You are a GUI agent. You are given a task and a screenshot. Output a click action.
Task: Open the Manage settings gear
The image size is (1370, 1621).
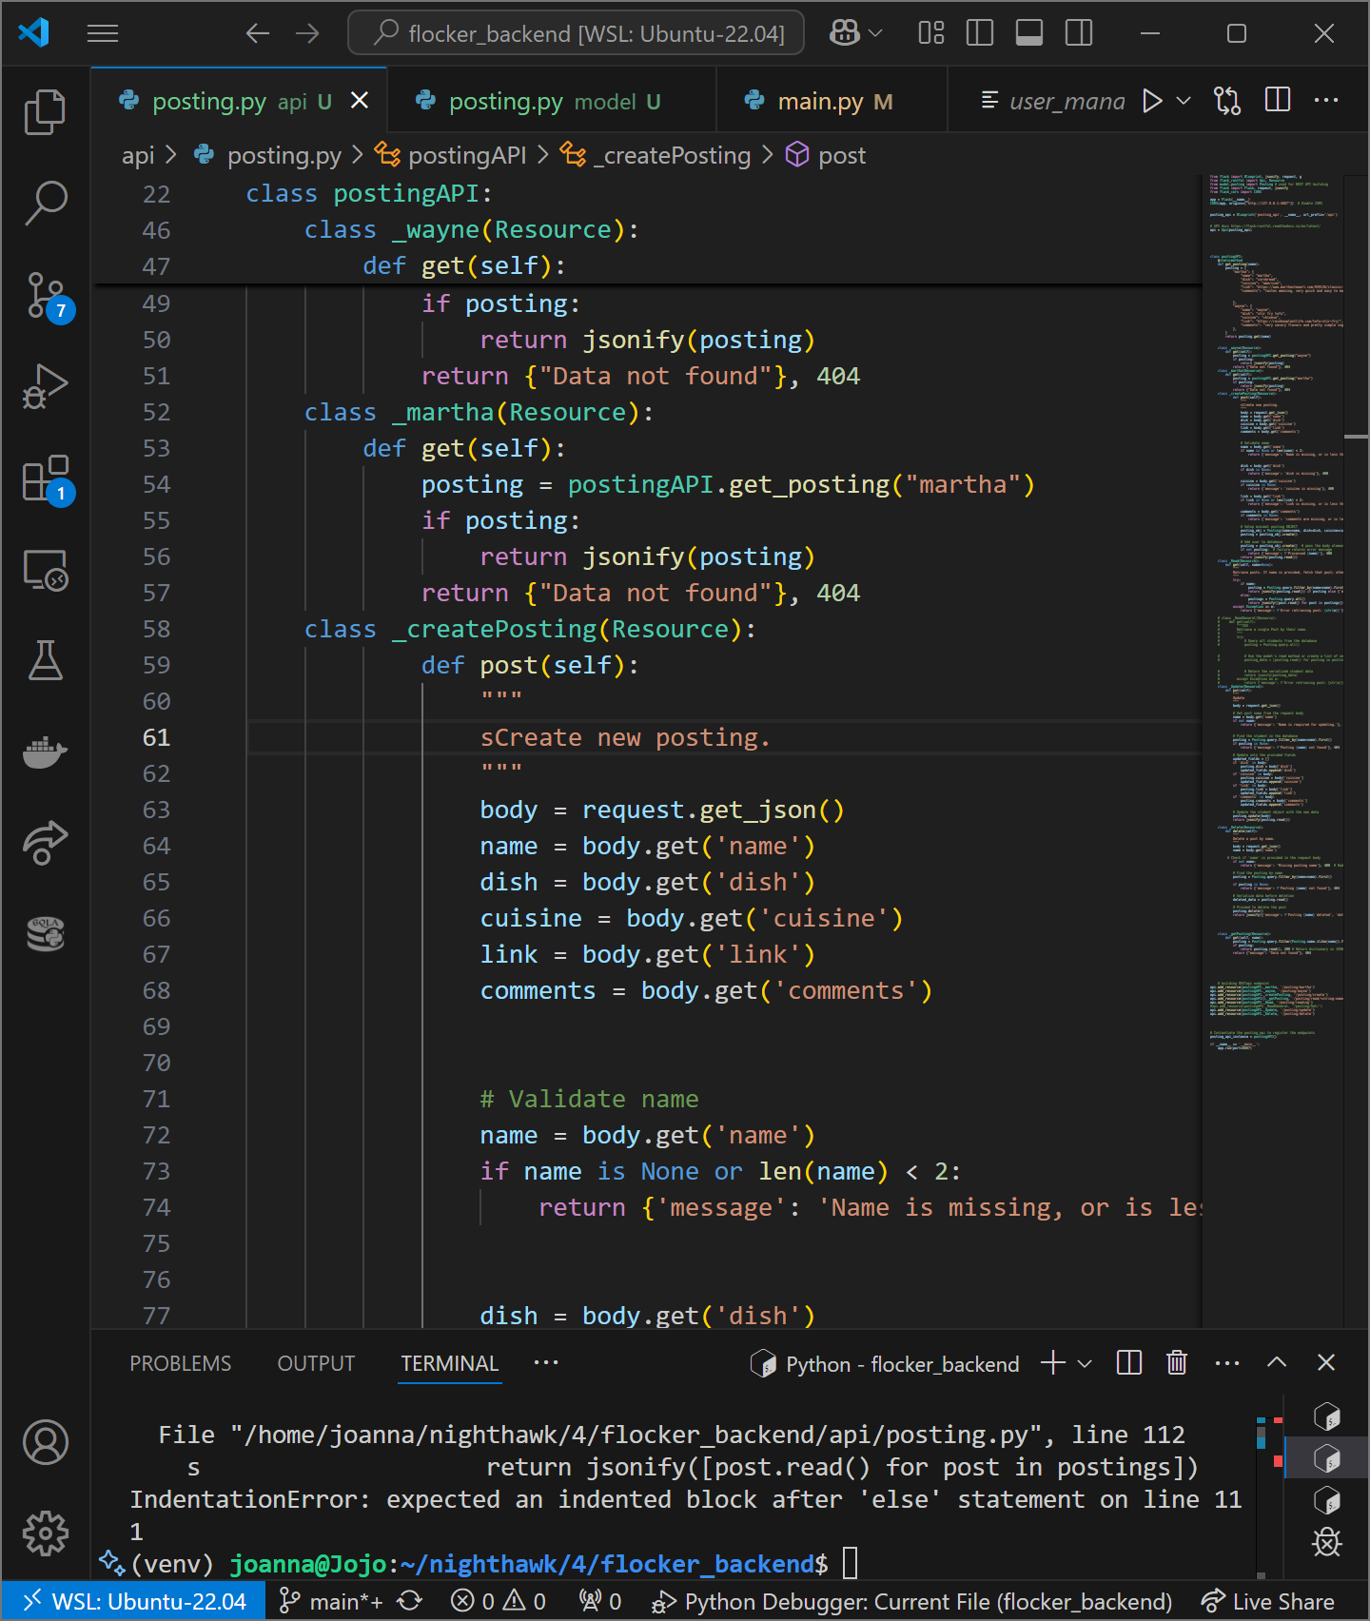[x=45, y=1533]
